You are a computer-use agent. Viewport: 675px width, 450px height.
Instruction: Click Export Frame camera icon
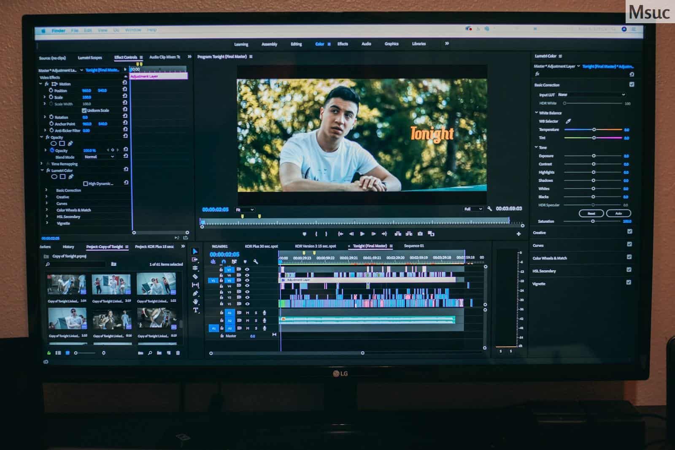(x=420, y=233)
